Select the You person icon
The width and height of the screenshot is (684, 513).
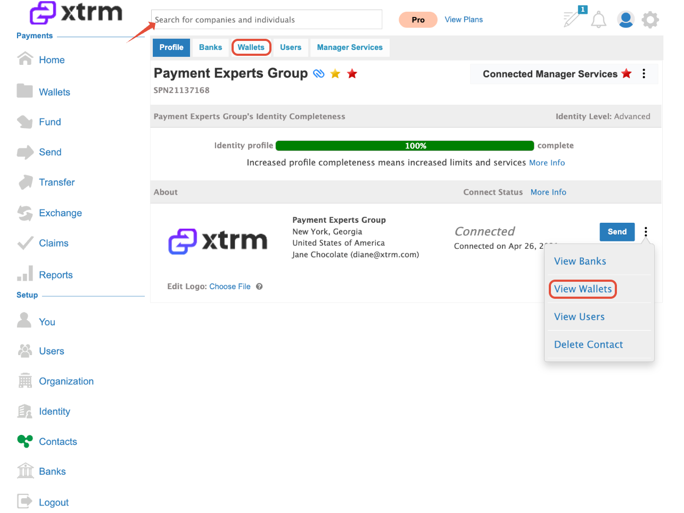click(24, 320)
